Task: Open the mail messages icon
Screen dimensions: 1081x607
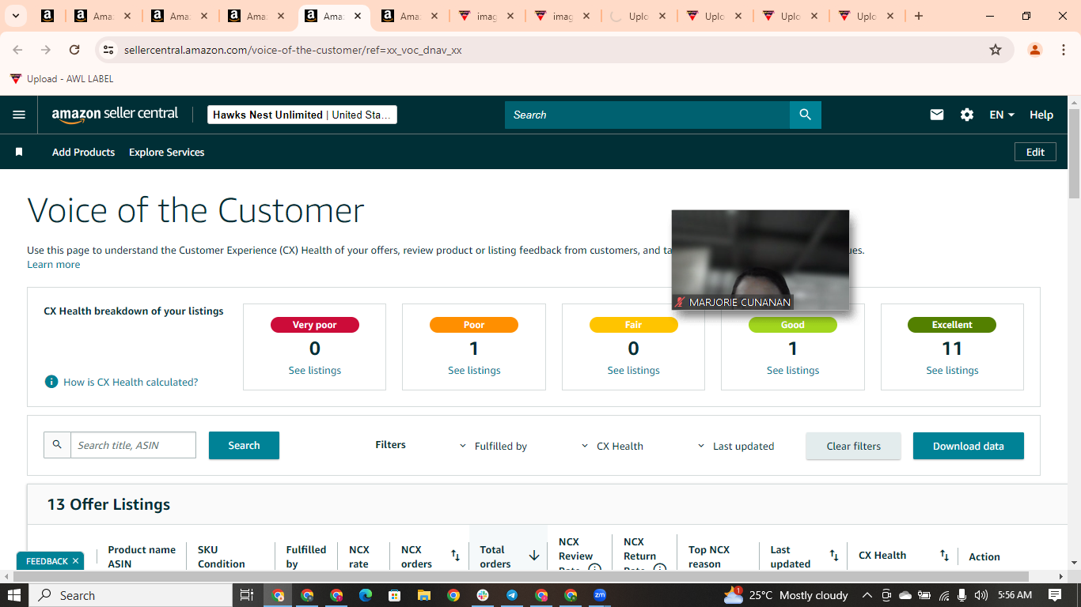Action: [x=937, y=115]
